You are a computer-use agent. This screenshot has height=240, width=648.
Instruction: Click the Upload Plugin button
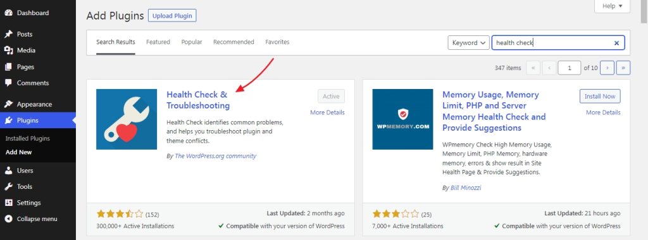(x=172, y=16)
